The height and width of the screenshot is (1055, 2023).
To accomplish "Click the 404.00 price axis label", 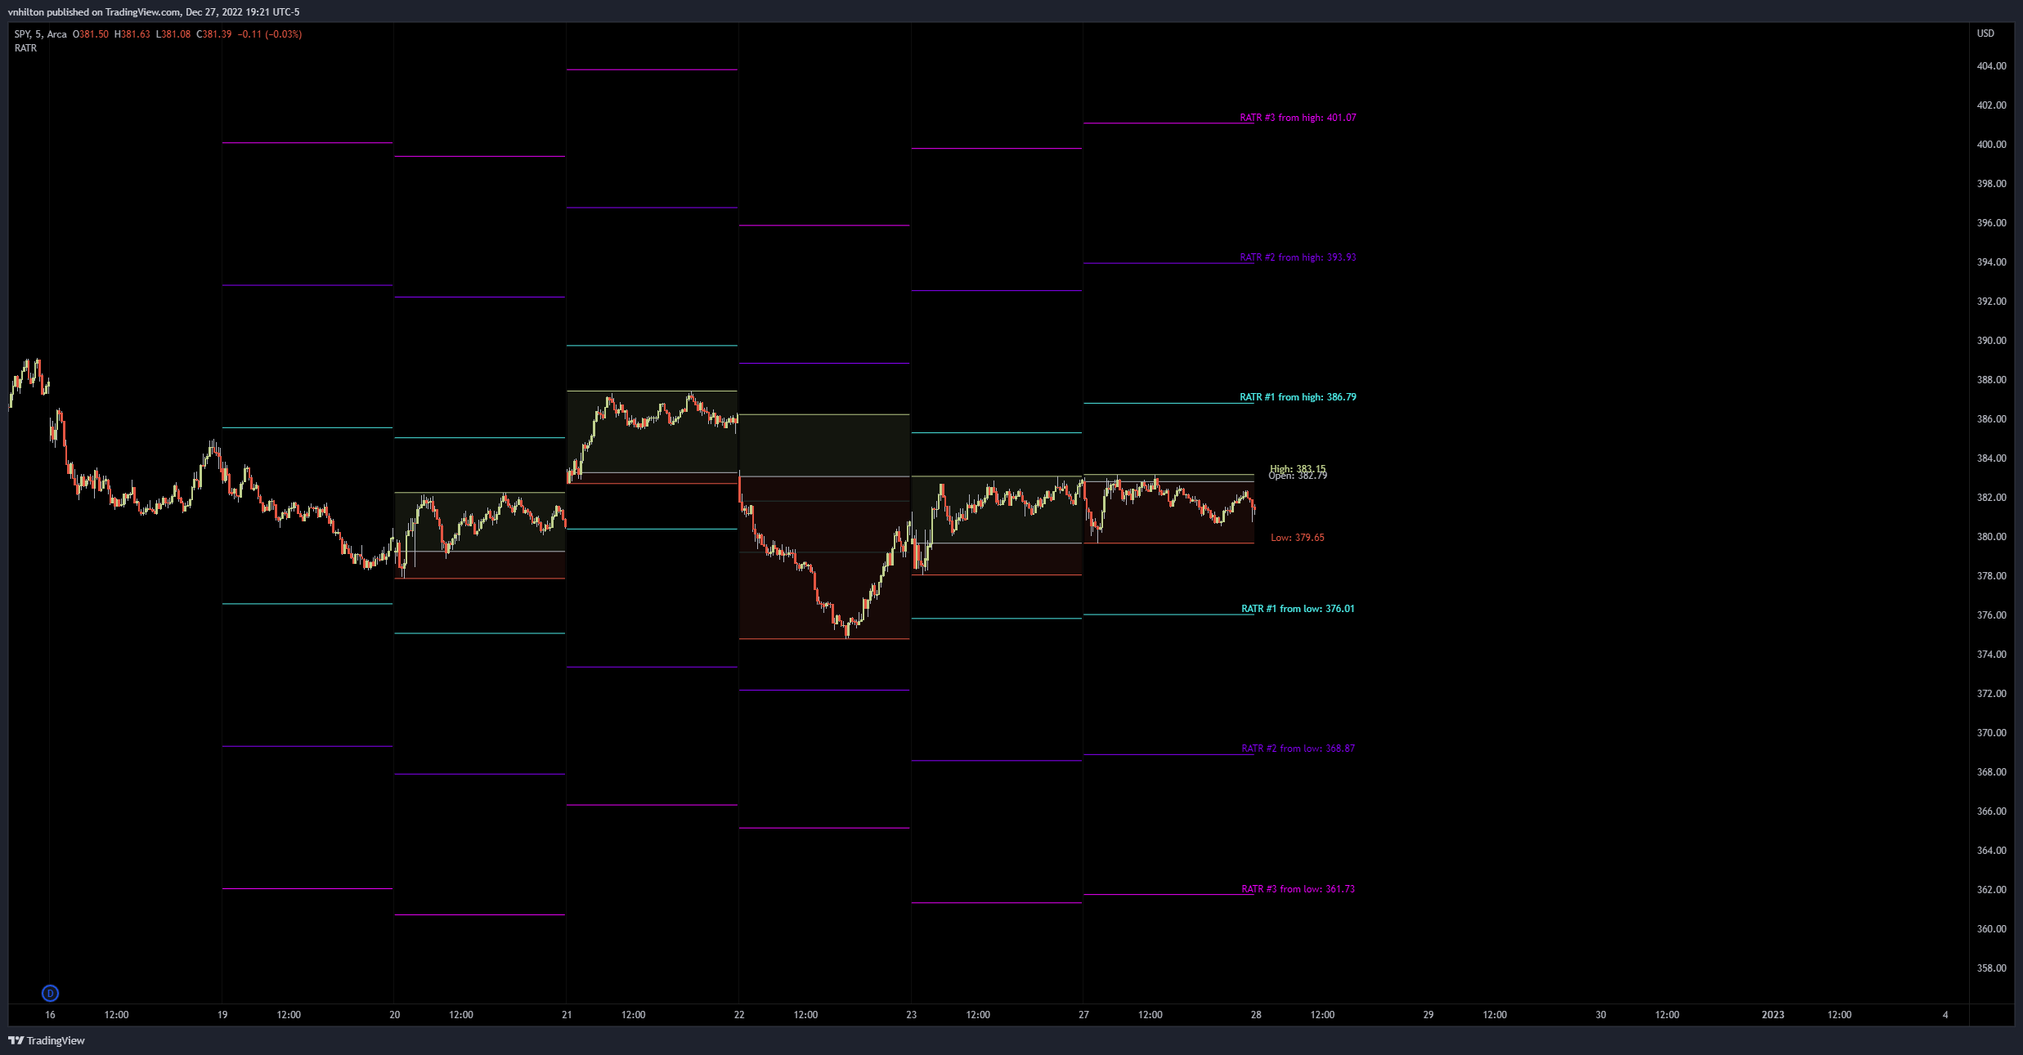I will (x=1991, y=66).
